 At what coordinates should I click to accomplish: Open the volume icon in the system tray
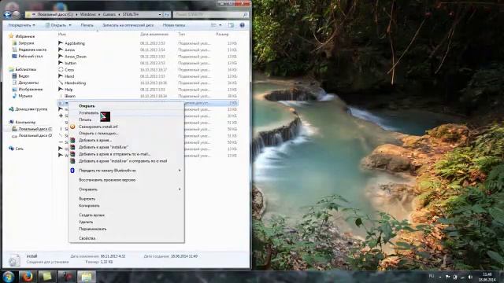click(x=470, y=277)
